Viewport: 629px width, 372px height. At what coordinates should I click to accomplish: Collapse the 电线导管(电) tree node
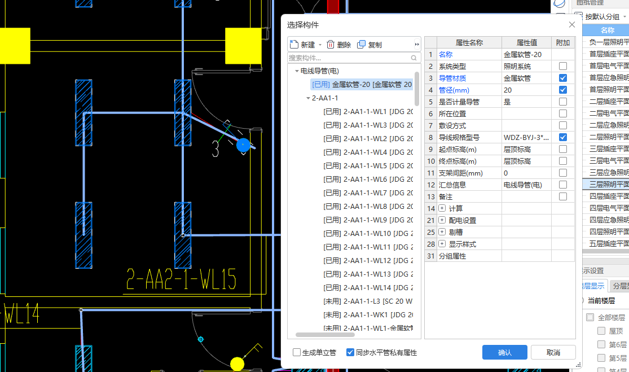(297, 71)
